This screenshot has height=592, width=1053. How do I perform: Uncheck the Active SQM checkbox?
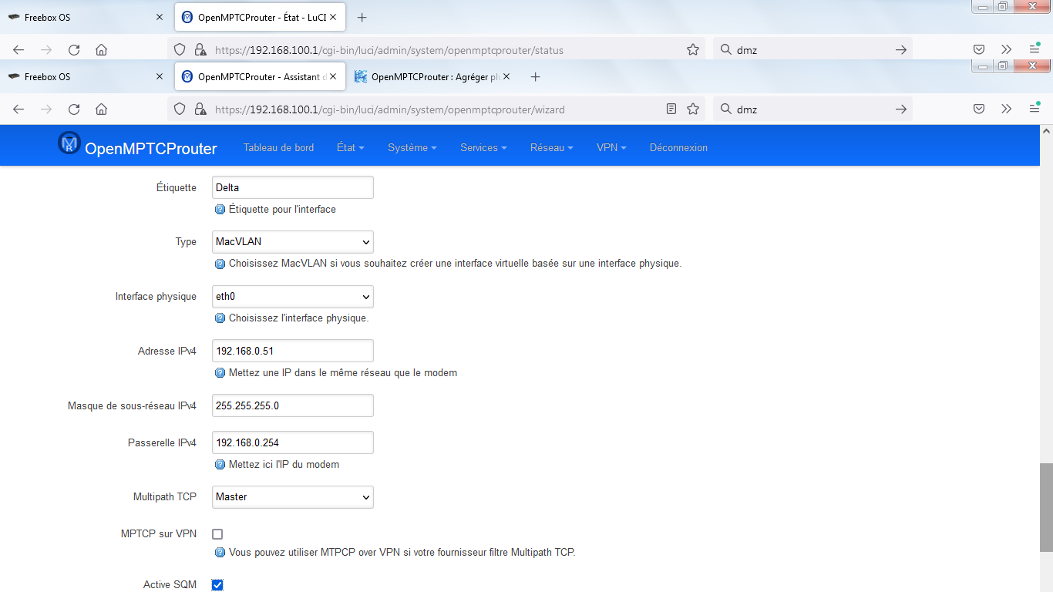click(x=217, y=585)
